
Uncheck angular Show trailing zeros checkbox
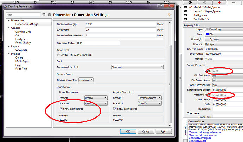tap(114, 109)
